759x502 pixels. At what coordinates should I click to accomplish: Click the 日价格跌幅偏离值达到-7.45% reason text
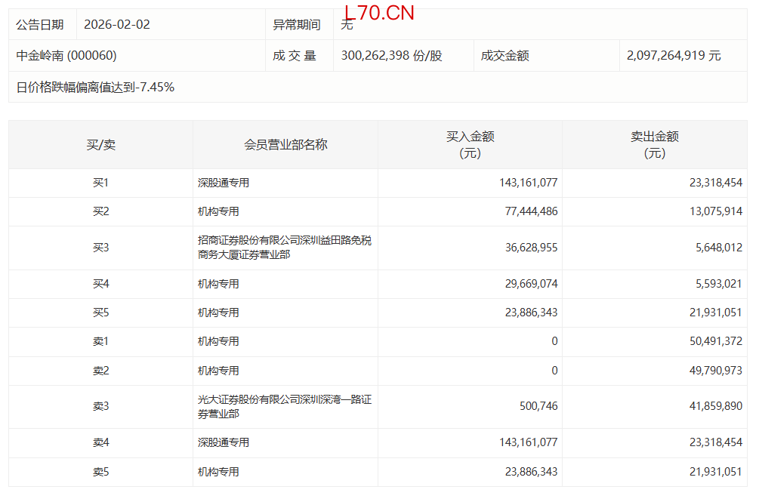[x=96, y=88]
